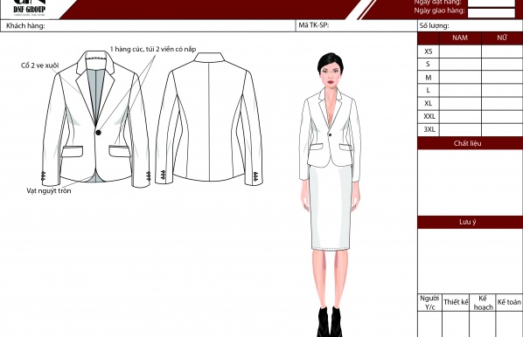Click the NỮ column header

(502, 38)
